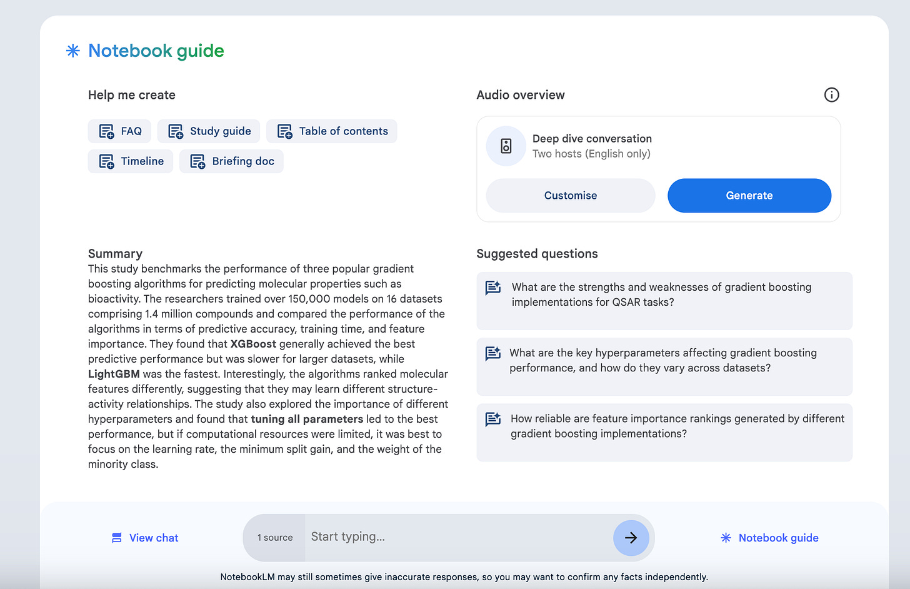Ask about key hyperparameters across datasets
The width and height of the screenshot is (910, 589).
664,366
